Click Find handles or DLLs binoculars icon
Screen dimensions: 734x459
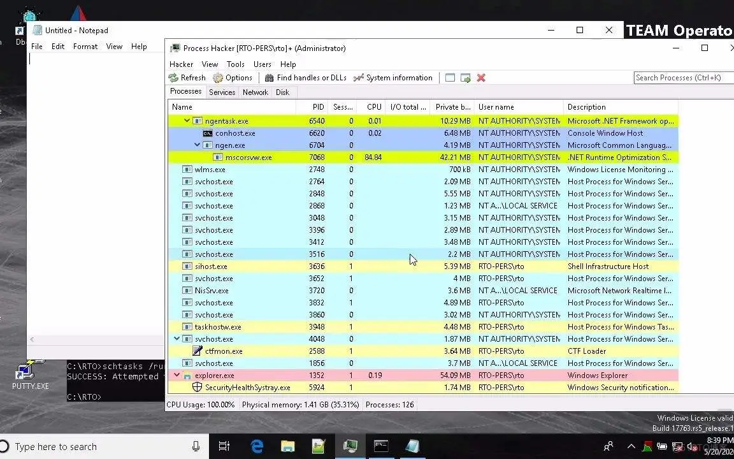(x=269, y=78)
